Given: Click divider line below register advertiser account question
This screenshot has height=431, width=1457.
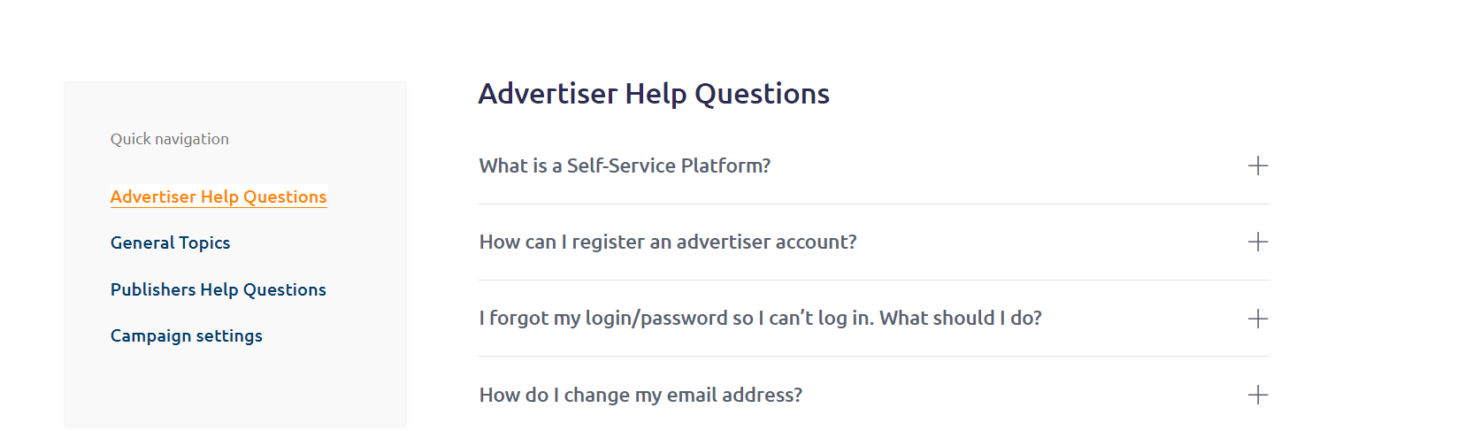Looking at the screenshot, I should 873,281.
